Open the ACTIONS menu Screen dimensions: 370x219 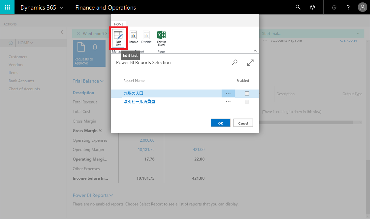10,24
